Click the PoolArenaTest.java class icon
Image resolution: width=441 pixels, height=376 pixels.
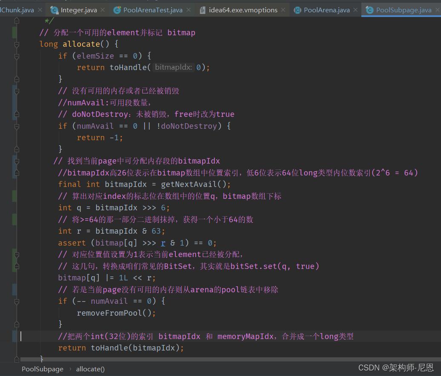(x=117, y=10)
